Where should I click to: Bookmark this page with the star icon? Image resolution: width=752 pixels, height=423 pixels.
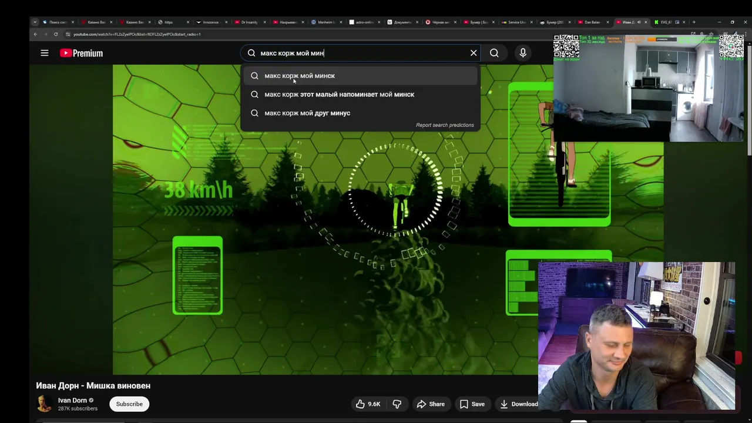[x=711, y=34]
